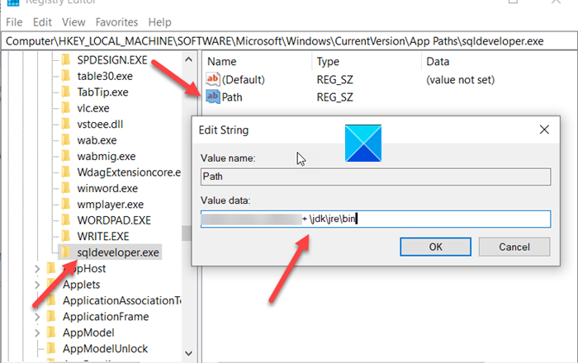Screen dimensions: 578x363
Task: Click the Value data text field
Action: tap(376, 219)
